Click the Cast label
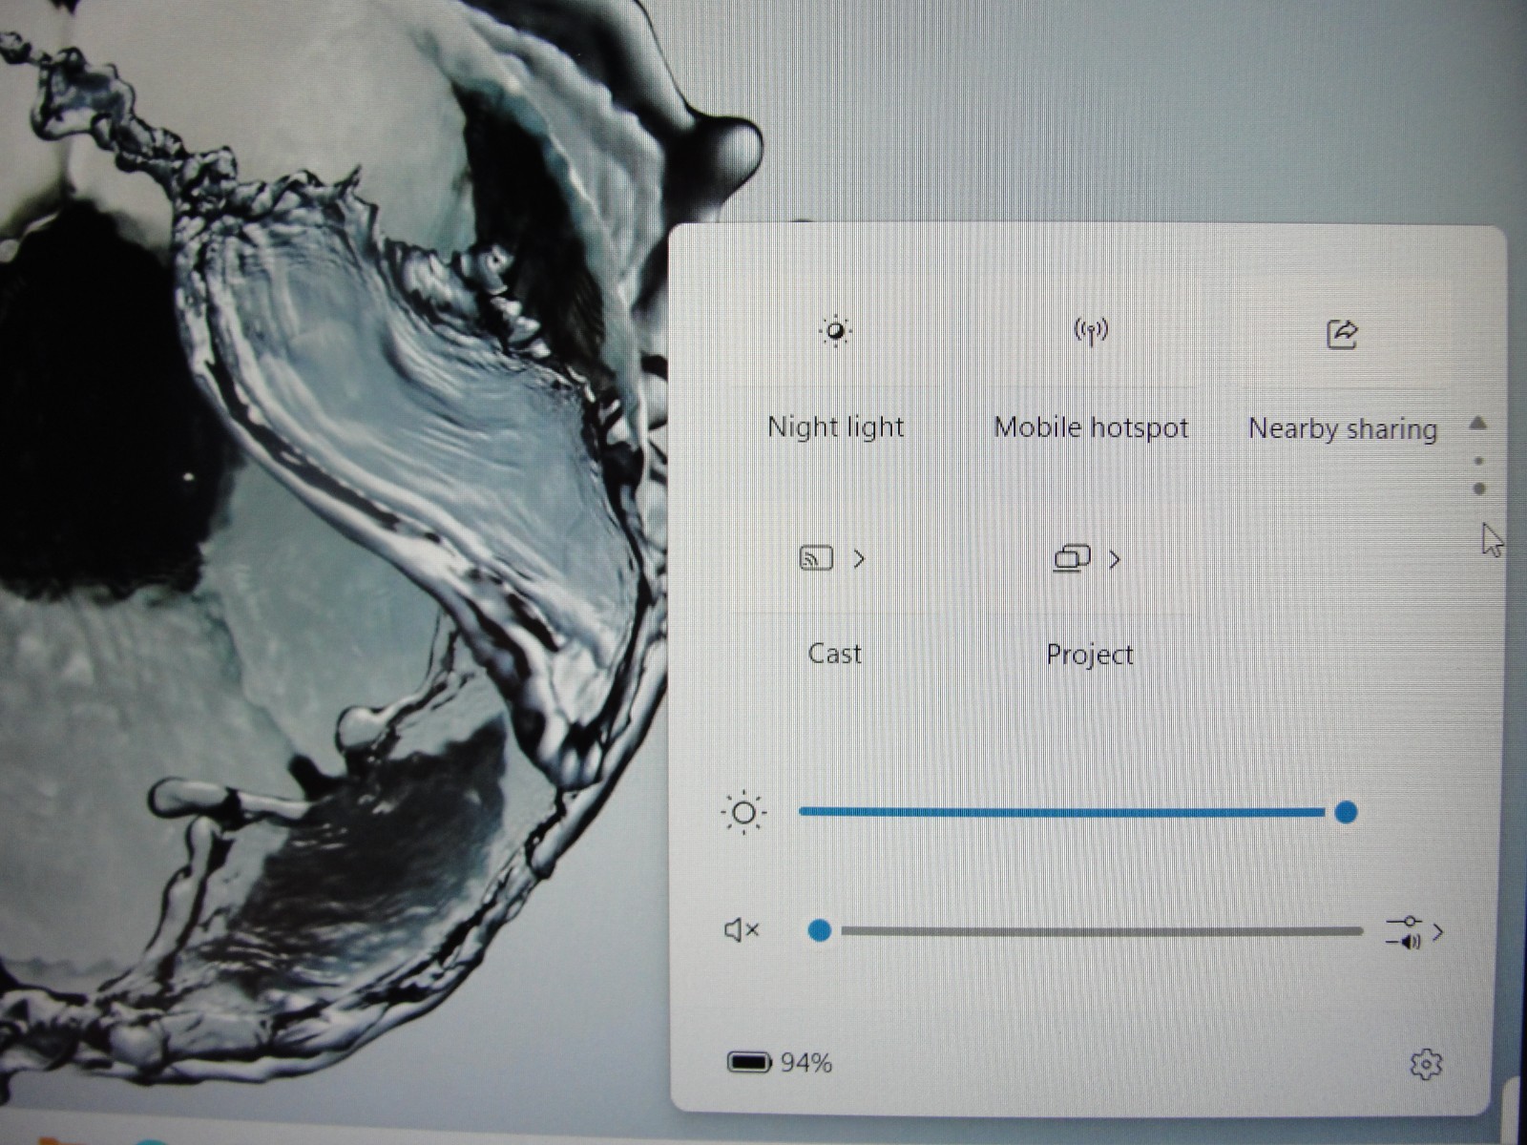This screenshot has width=1527, height=1145. (x=834, y=654)
